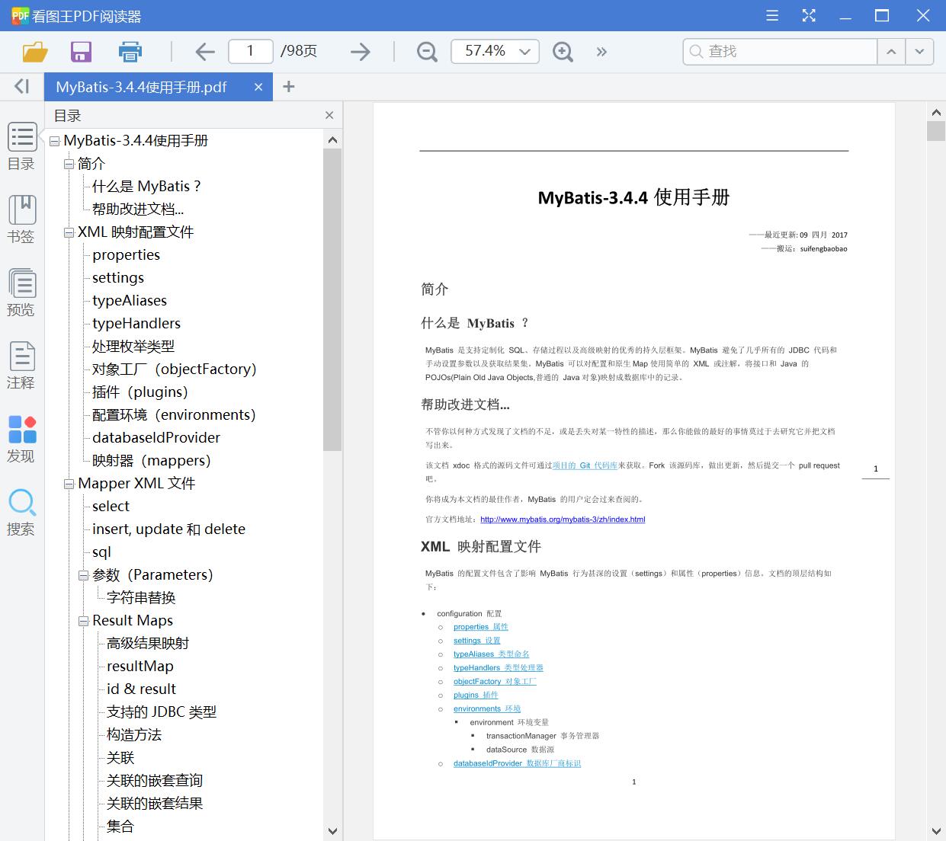Screen dimensions: 946x841
Task: Enter fullscreen mode from title bar
Action: coord(809,16)
